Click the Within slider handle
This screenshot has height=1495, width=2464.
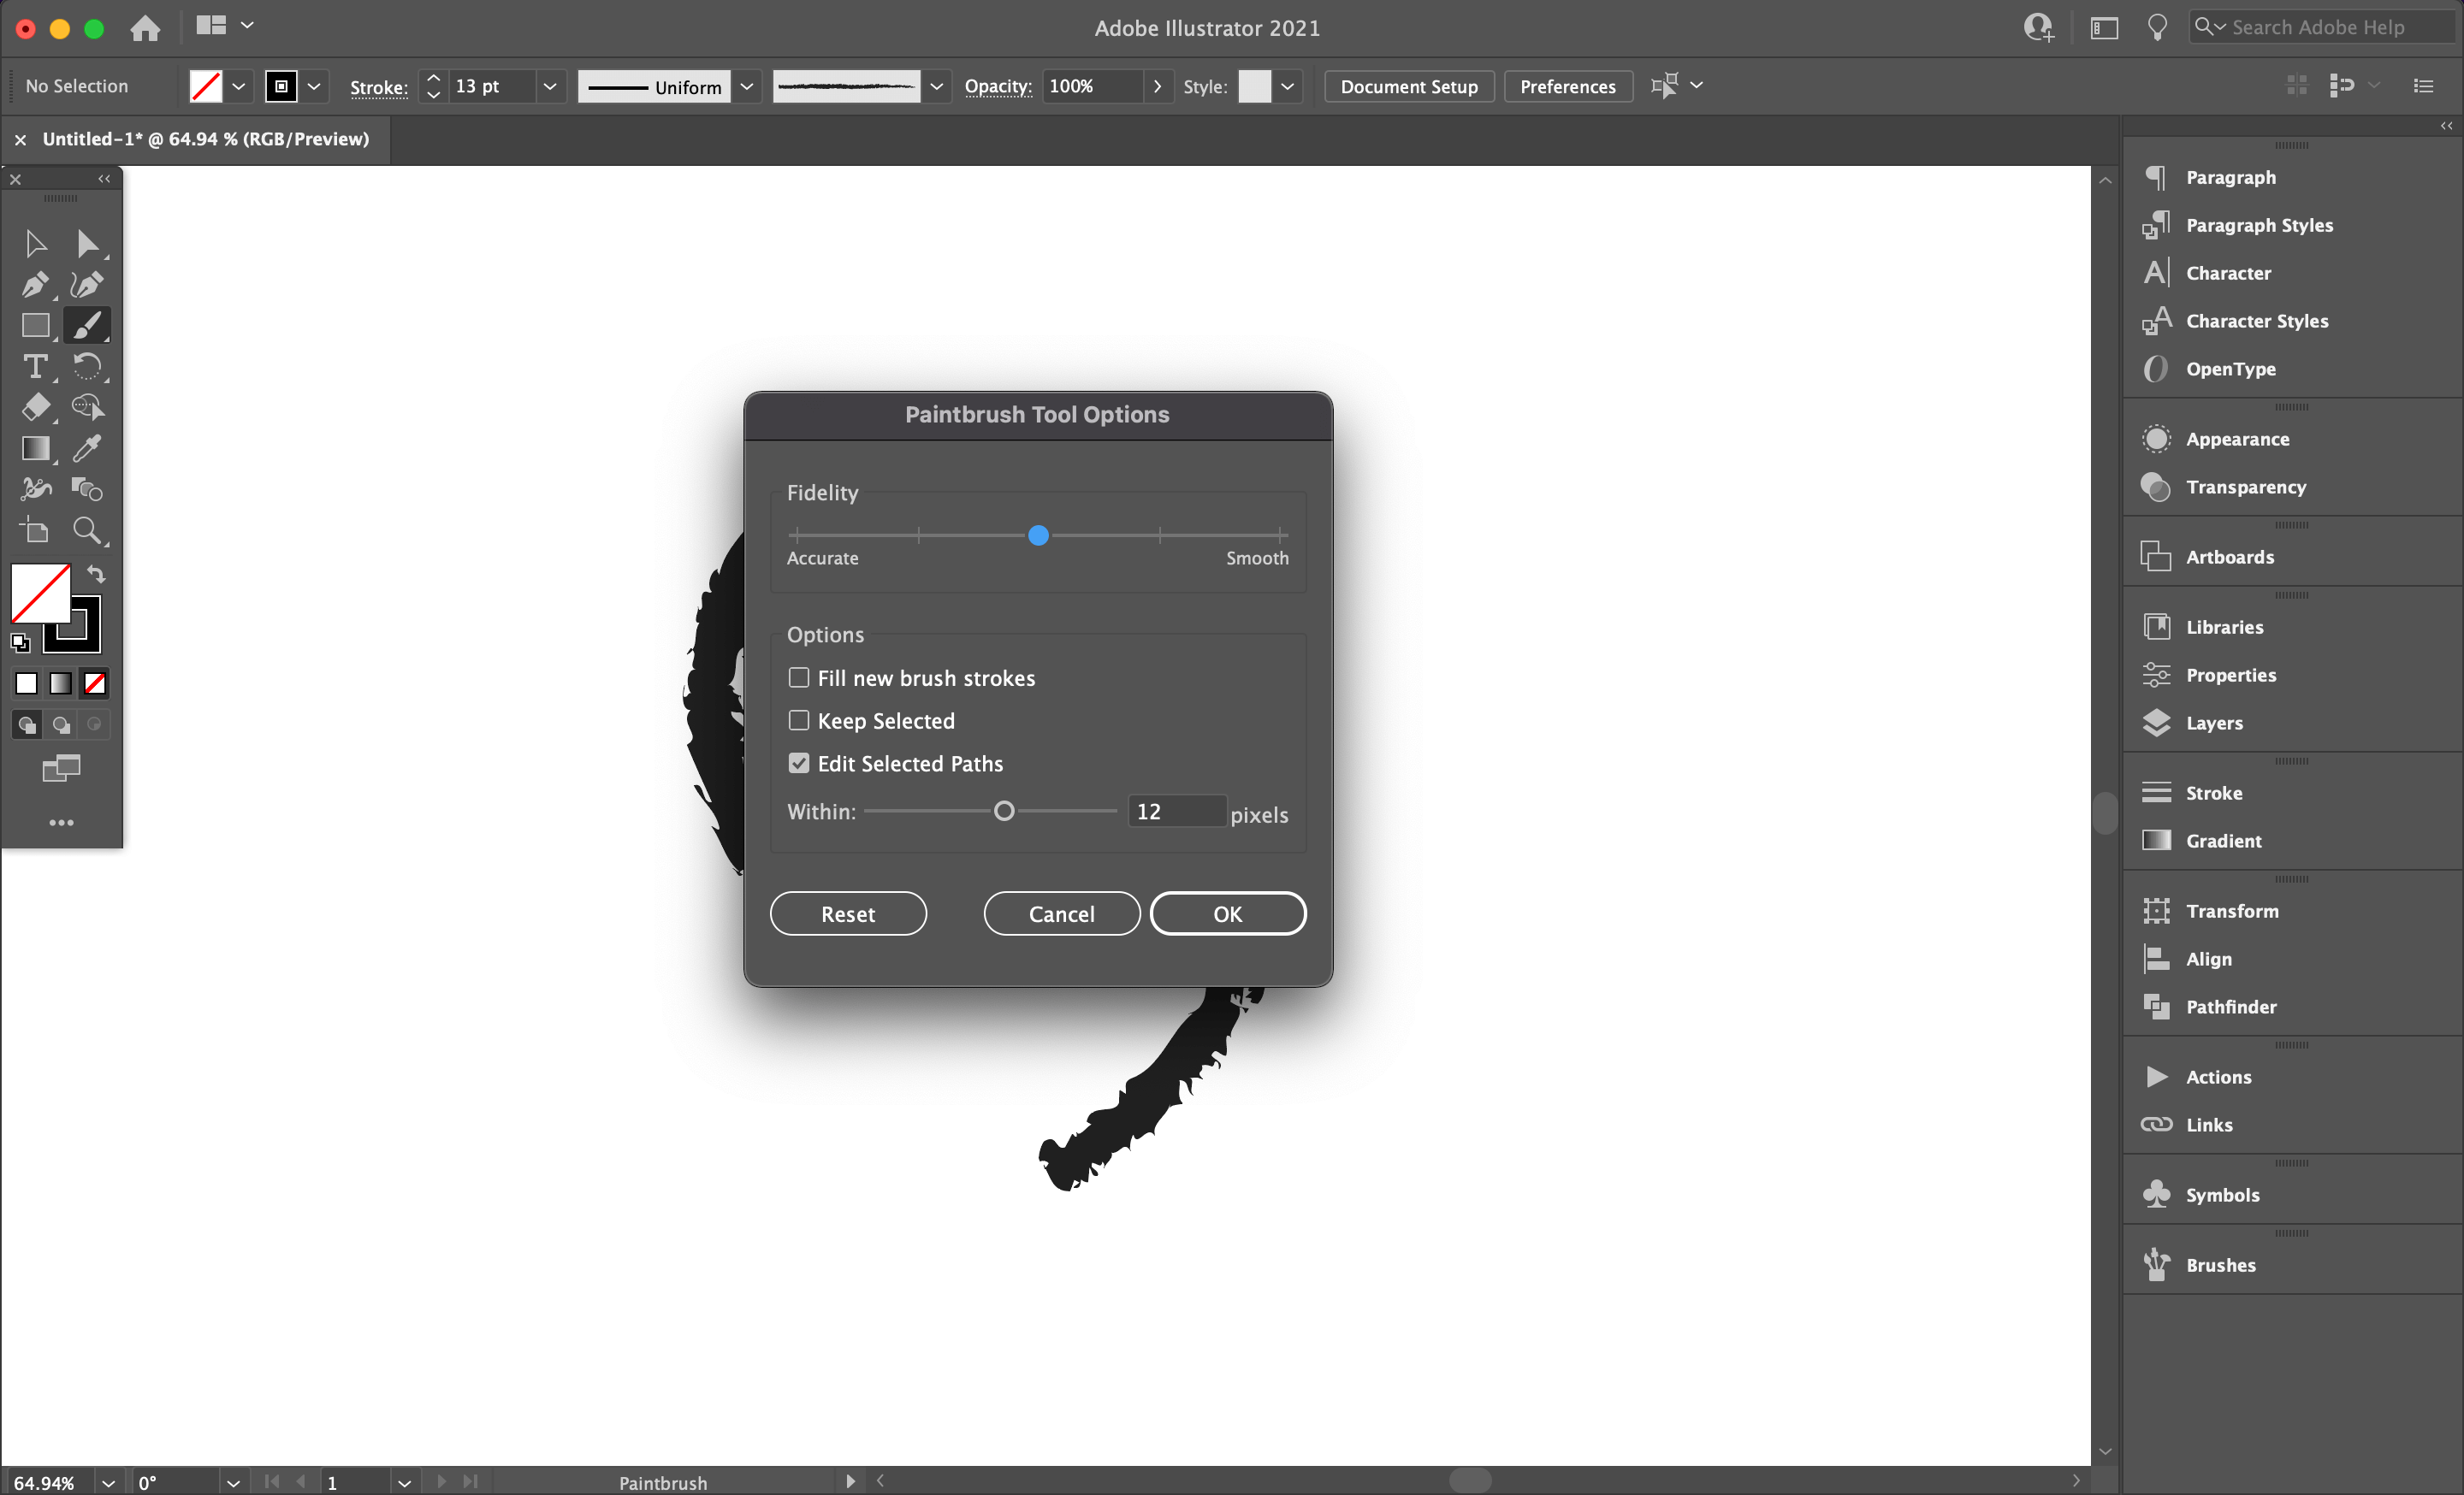pos(1004,811)
